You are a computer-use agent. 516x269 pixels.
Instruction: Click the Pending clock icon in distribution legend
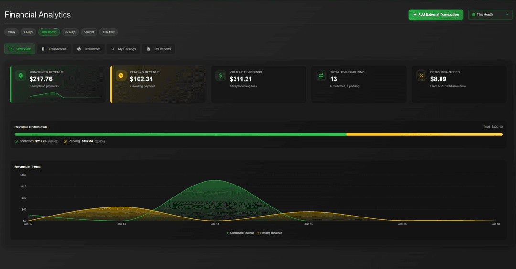click(x=65, y=141)
